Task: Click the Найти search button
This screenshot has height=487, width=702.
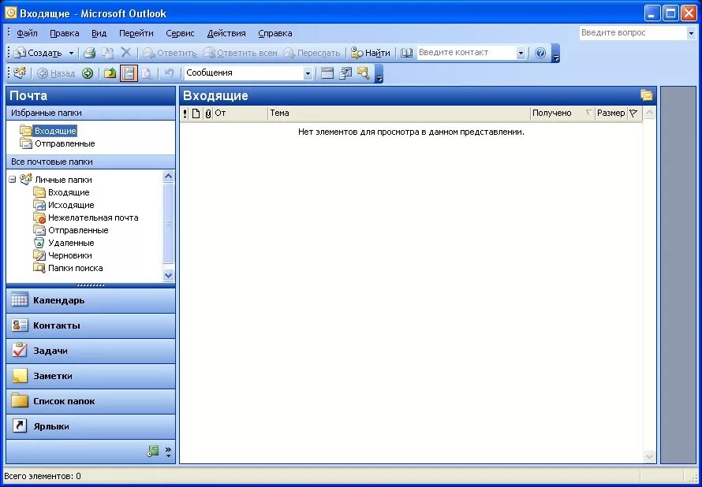Action: tap(370, 54)
